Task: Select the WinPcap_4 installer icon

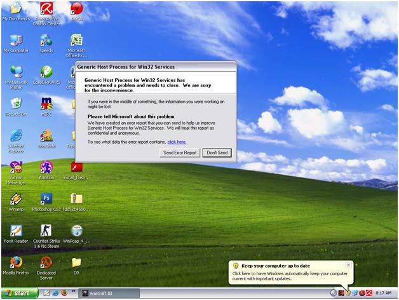Action: tap(76, 234)
